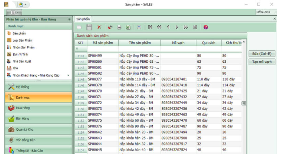The image size is (281, 159).
Task: Open the Bán Hàng navigation group
Action: click(x=23, y=119)
